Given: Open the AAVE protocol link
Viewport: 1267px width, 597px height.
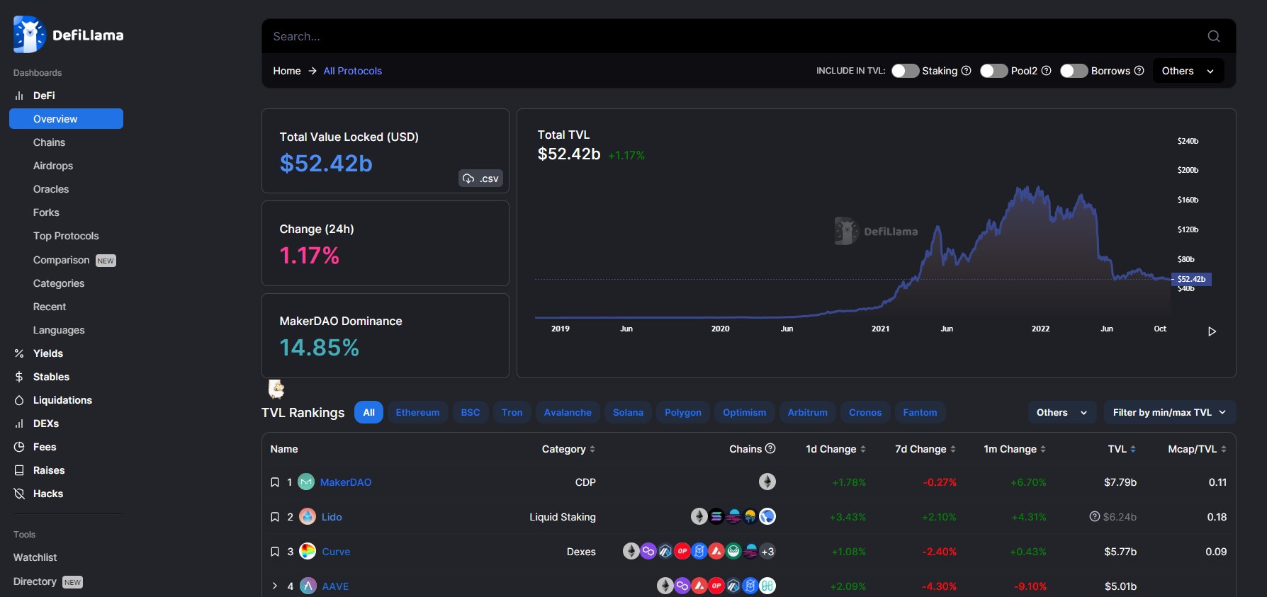Looking at the screenshot, I should pyautogui.click(x=335, y=586).
